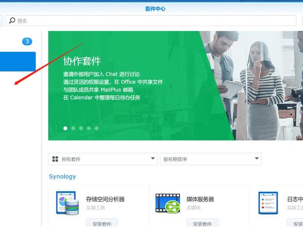The height and width of the screenshot is (227, 303).
Task: Click the 实用工具 label under 存储空间分析器
Action: (x=95, y=208)
